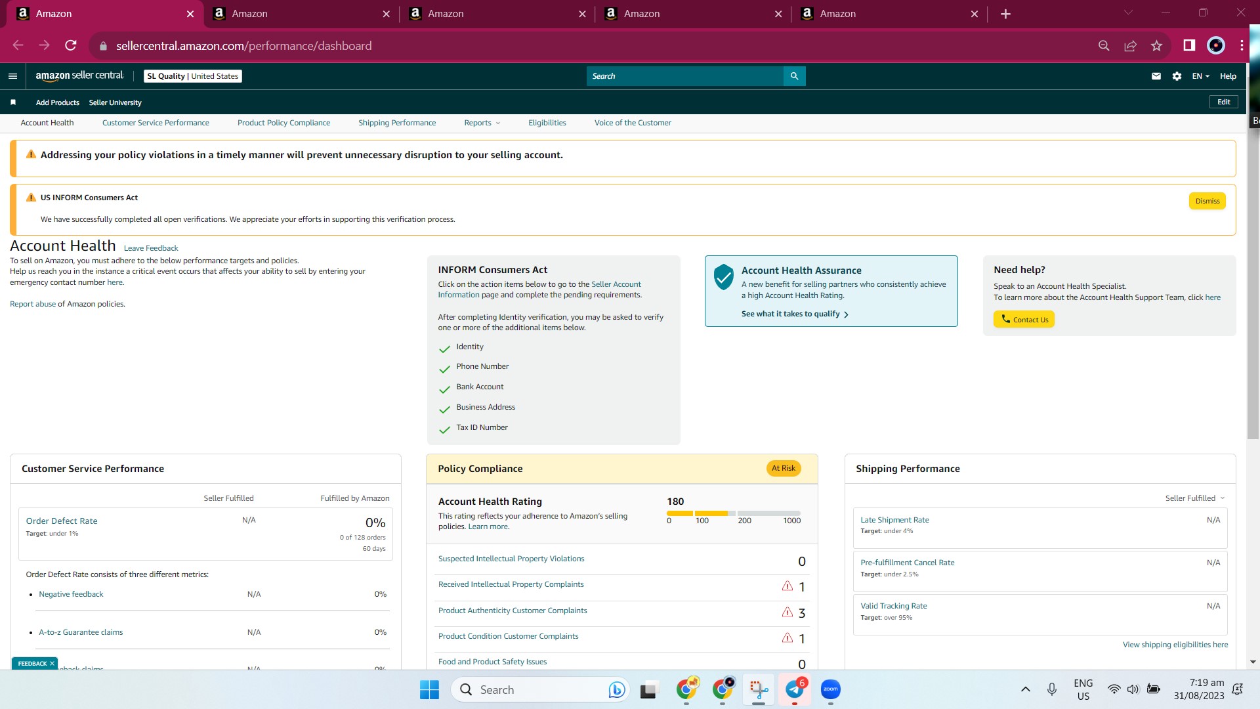Image resolution: width=1260 pixels, height=709 pixels.
Task: Open the A-to-z Guarantee claims link
Action: [x=81, y=632]
